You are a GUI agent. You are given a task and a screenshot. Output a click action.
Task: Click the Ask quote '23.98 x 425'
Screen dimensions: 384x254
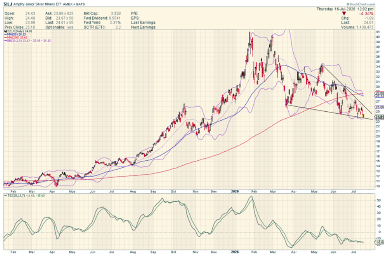tap(64, 13)
